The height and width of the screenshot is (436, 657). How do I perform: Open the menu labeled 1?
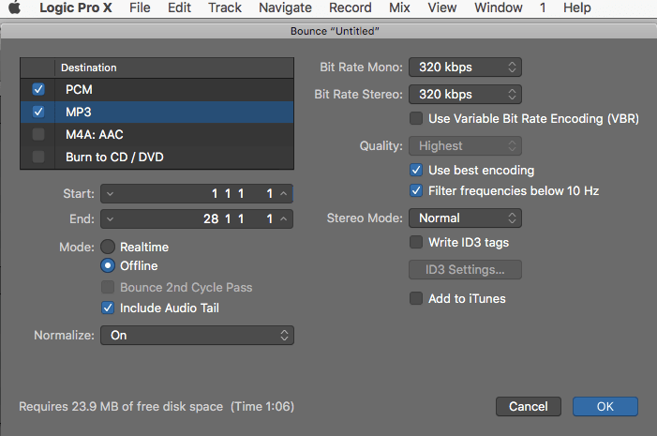[543, 8]
